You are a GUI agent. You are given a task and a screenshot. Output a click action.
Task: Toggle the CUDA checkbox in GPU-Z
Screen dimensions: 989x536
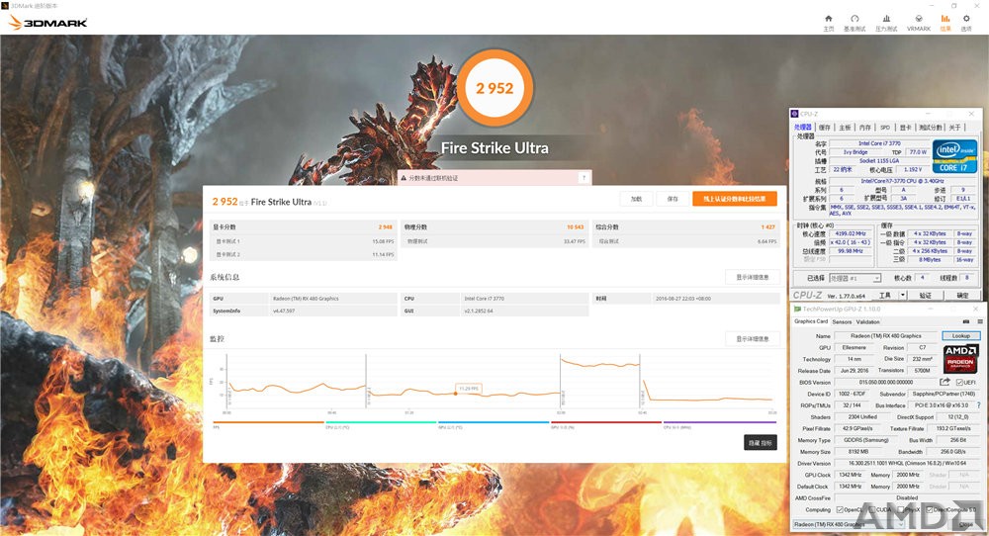click(871, 509)
